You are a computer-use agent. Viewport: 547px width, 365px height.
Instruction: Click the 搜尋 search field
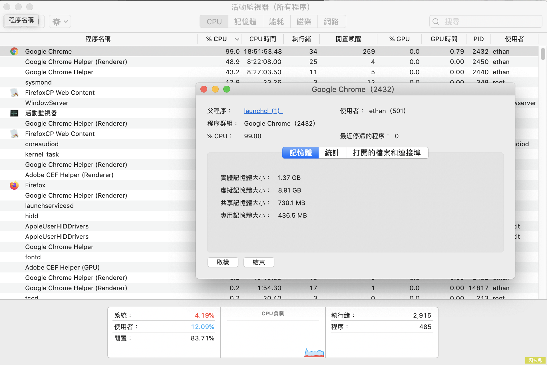coord(486,22)
